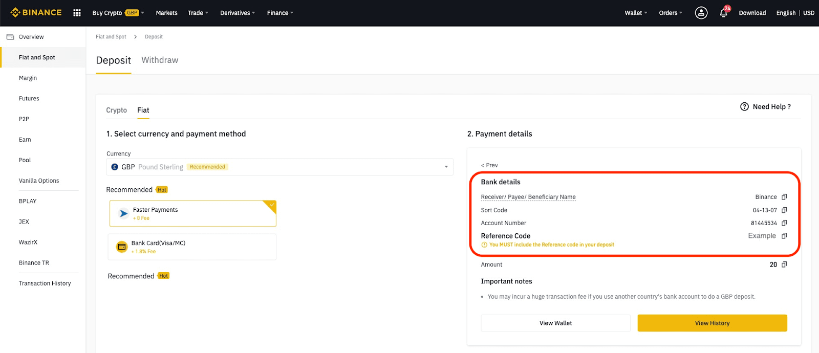Image resolution: width=819 pixels, height=353 pixels.
Task: Select the Fiat deposit tab
Action: point(143,110)
